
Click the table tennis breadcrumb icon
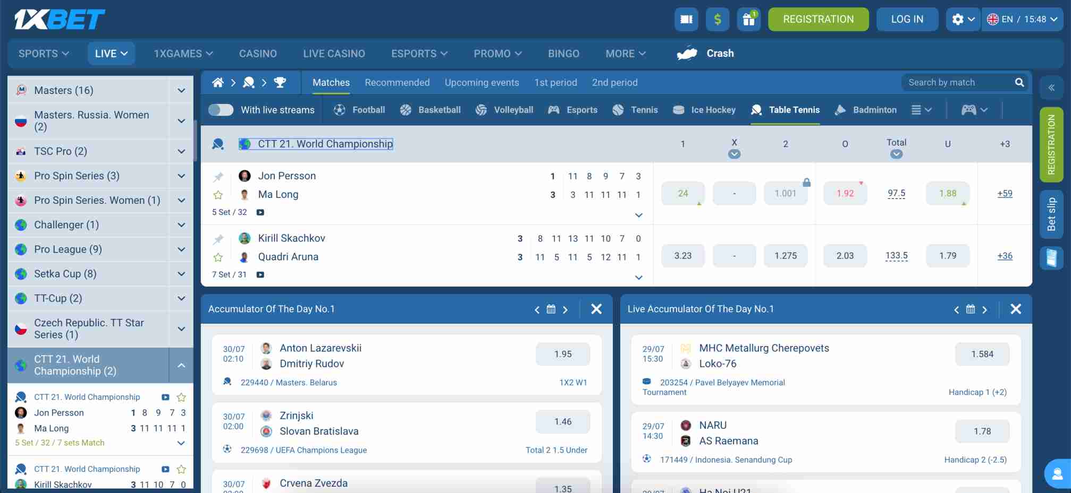click(x=249, y=82)
